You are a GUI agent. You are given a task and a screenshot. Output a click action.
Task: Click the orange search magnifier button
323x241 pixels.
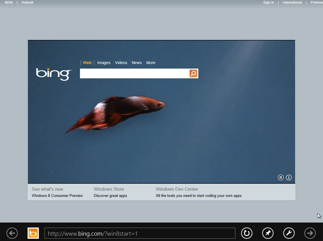coord(193,73)
